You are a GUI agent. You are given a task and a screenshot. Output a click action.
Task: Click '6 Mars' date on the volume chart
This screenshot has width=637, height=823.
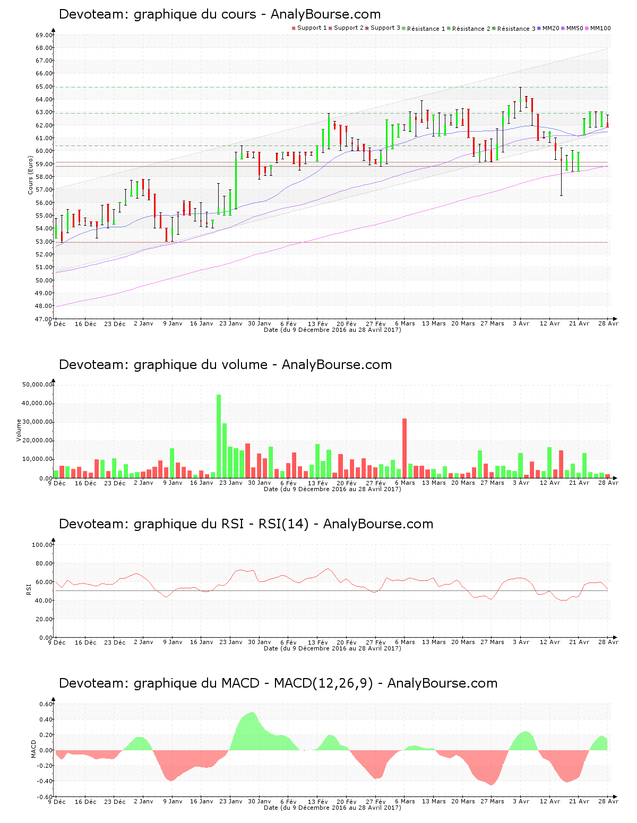point(405,483)
